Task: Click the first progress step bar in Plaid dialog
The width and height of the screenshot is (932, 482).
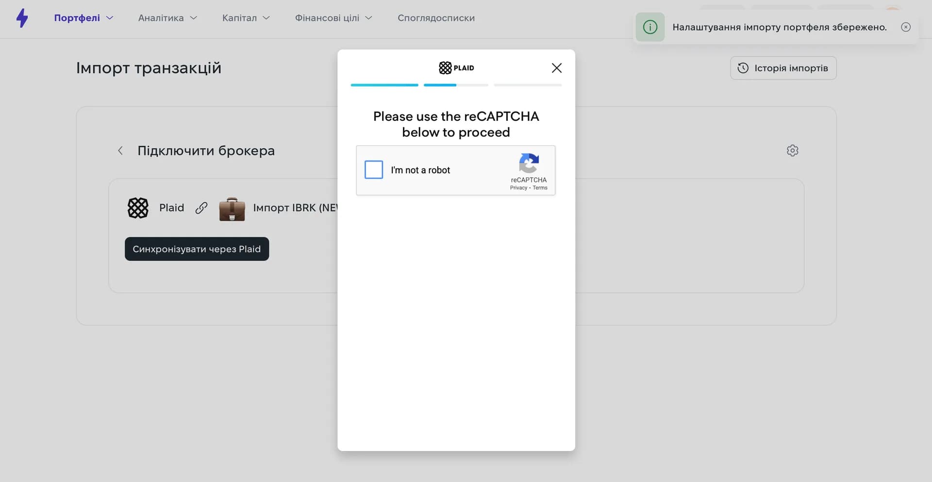Action: 384,85
